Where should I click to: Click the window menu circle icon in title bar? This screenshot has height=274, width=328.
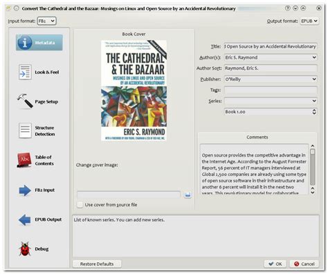pos(16,8)
